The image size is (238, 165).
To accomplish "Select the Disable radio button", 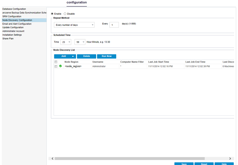I will click(x=65, y=14).
